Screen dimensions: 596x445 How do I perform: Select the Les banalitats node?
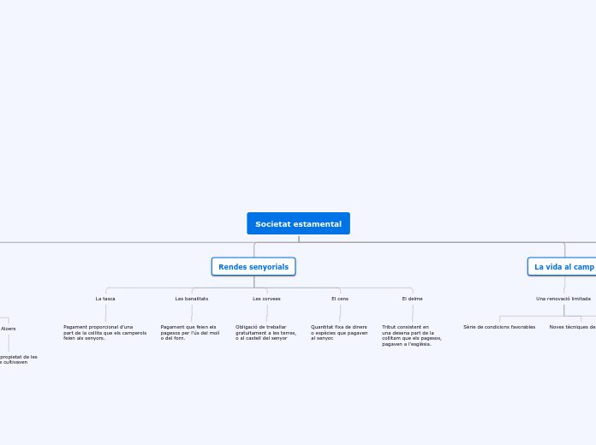(191, 299)
